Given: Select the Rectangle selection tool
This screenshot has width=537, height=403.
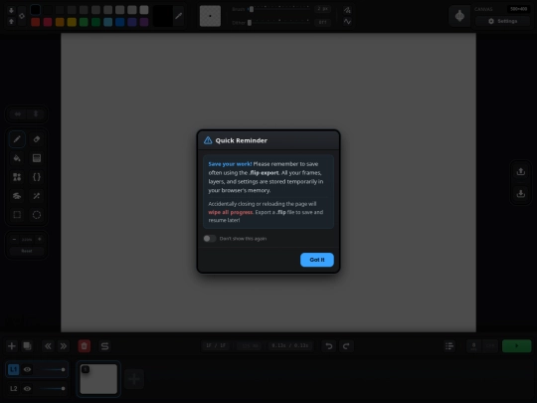Looking at the screenshot, I should 17,215.
